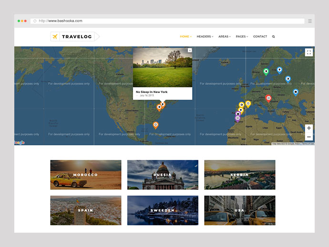Zoom in the map with plus
This screenshot has width=329, height=247.
tap(309, 128)
